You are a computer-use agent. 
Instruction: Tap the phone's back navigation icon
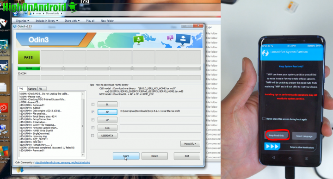(x=274, y=158)
